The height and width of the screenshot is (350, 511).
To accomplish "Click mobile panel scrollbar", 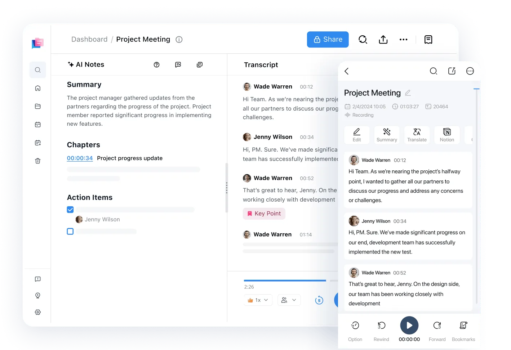I will (x=476, y=196).
